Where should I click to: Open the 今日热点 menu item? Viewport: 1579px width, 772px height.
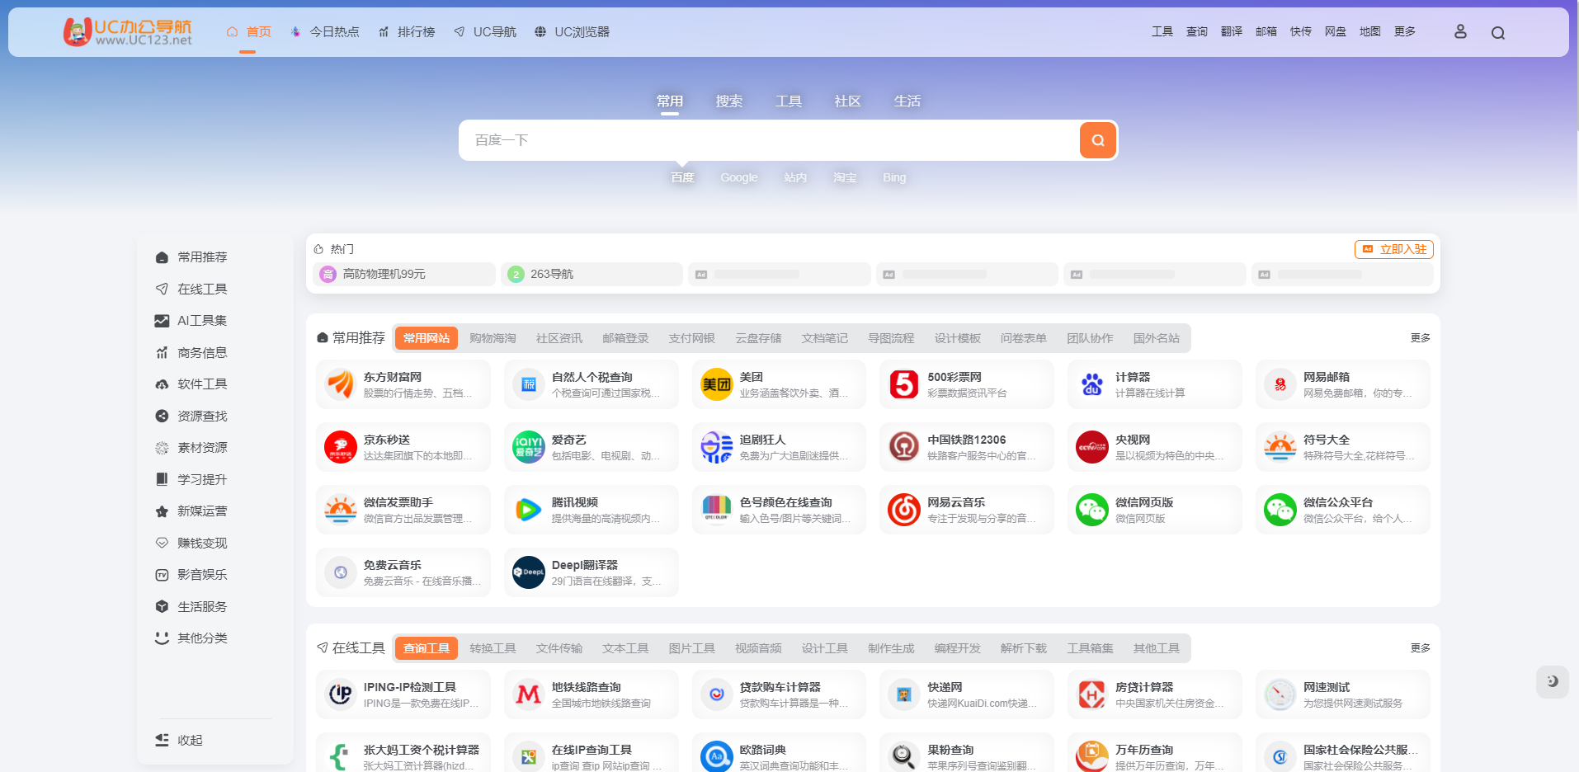click(333, 31)
